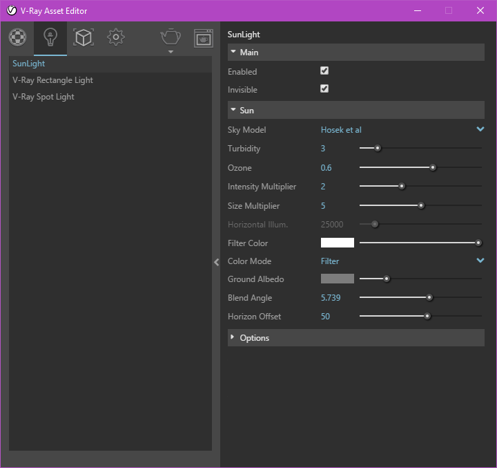
Task: Open the Materials tab icon
Action: click(17, 37)
